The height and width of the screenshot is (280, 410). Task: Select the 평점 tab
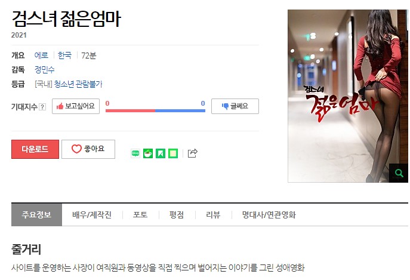[177, 215]
